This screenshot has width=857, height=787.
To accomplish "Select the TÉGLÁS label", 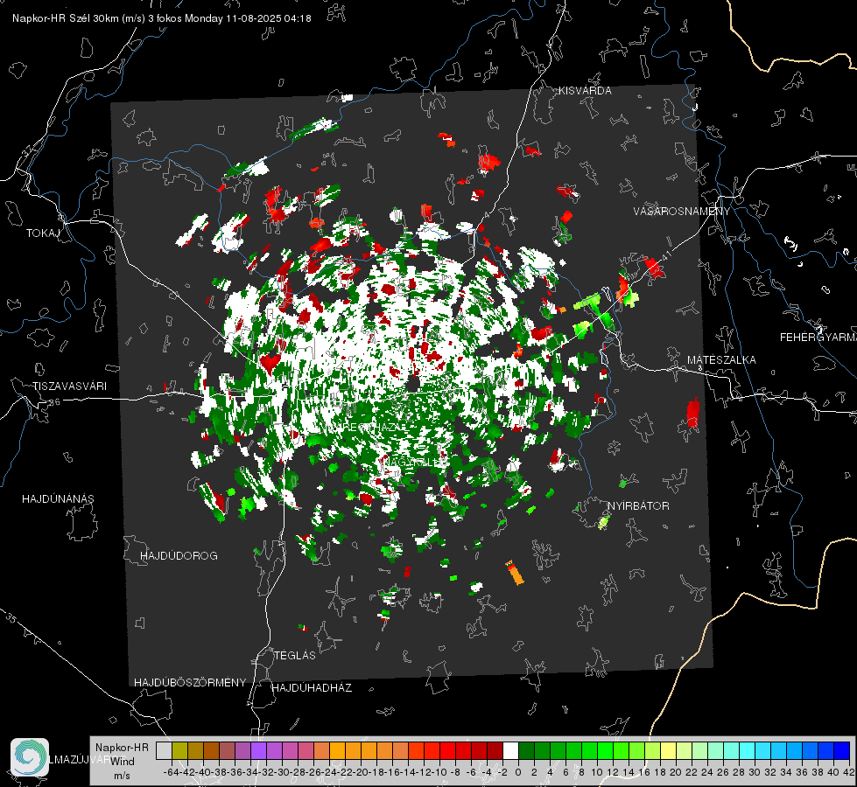I will [x=295, y=655].
